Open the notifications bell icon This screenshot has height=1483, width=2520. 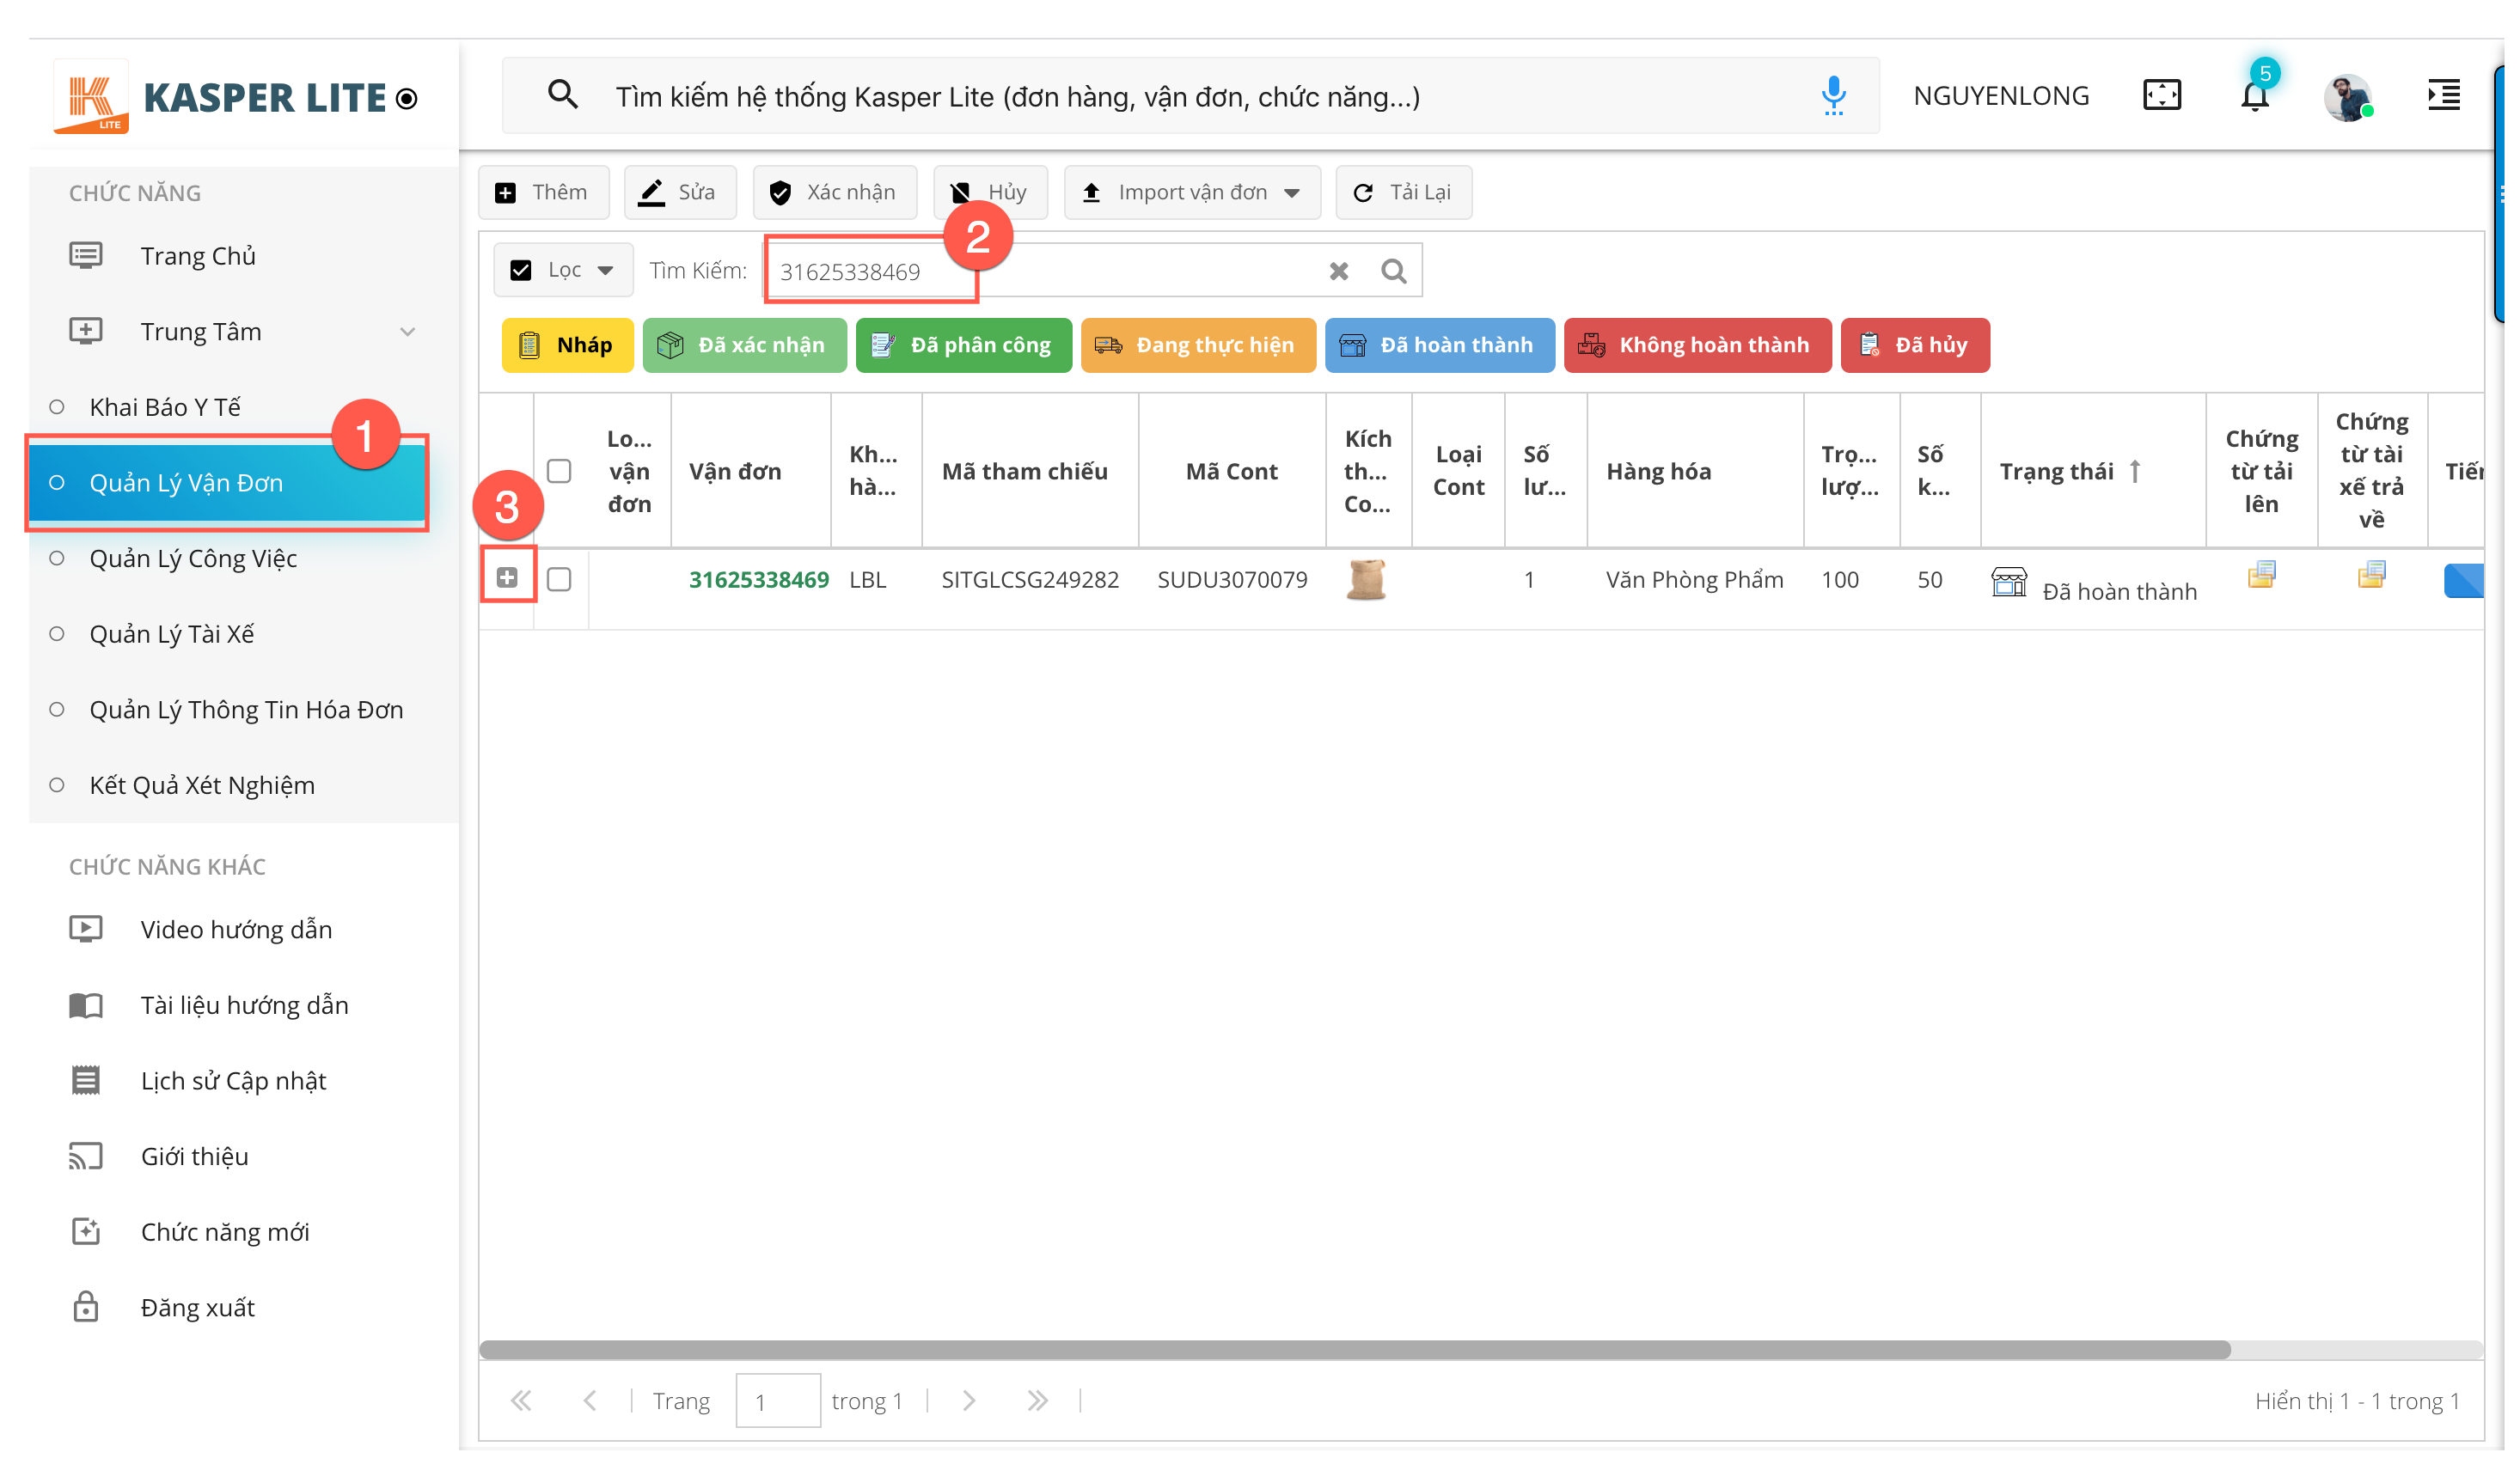pyautogui.click(x=2254, y=97)
